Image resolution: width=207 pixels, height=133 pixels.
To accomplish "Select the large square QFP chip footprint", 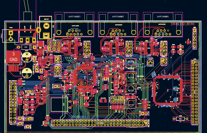I will pyautogui.click(x=168, y=90).
